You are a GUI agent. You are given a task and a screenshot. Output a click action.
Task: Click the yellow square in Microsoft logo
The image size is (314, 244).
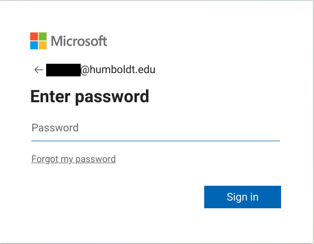43,45
